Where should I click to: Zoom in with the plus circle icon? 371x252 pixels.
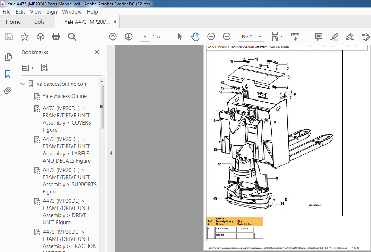click(227, 37)
